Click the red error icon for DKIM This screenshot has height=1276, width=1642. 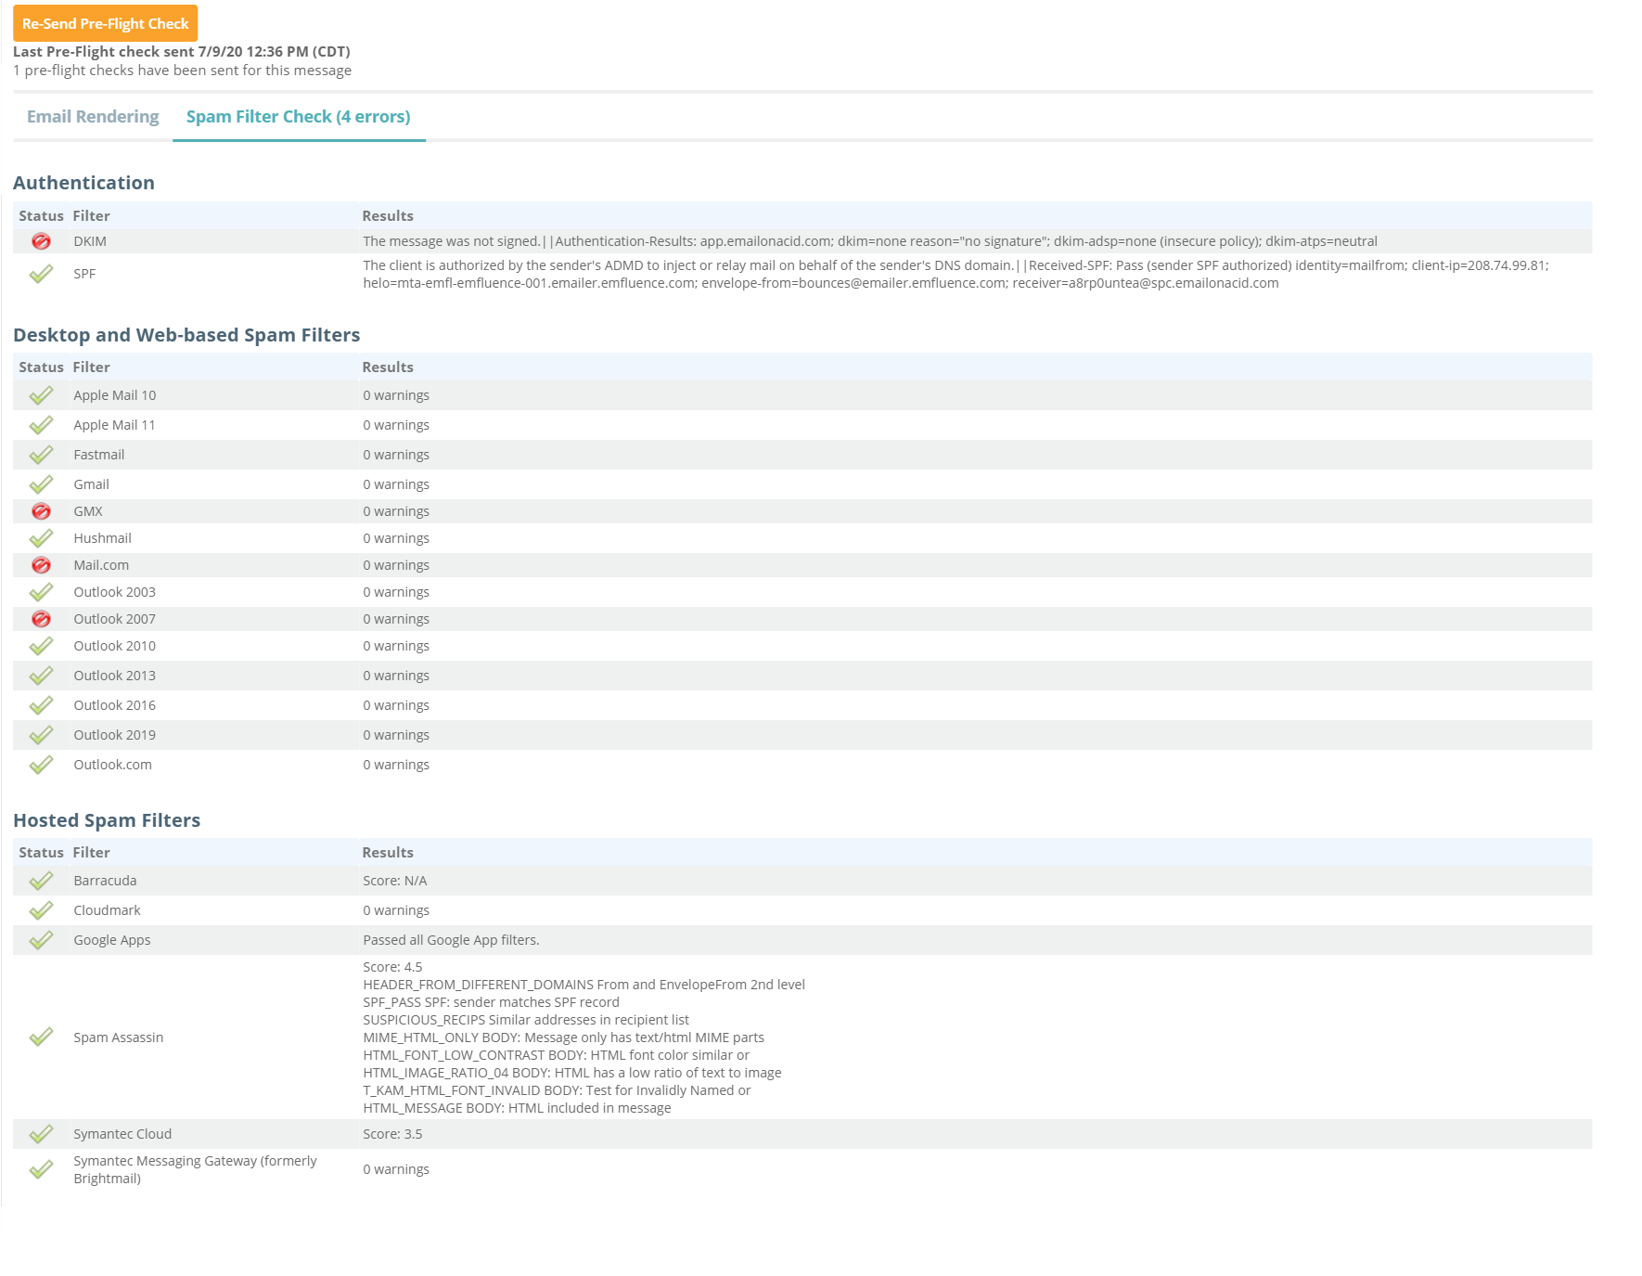click(x=41, y=241)
